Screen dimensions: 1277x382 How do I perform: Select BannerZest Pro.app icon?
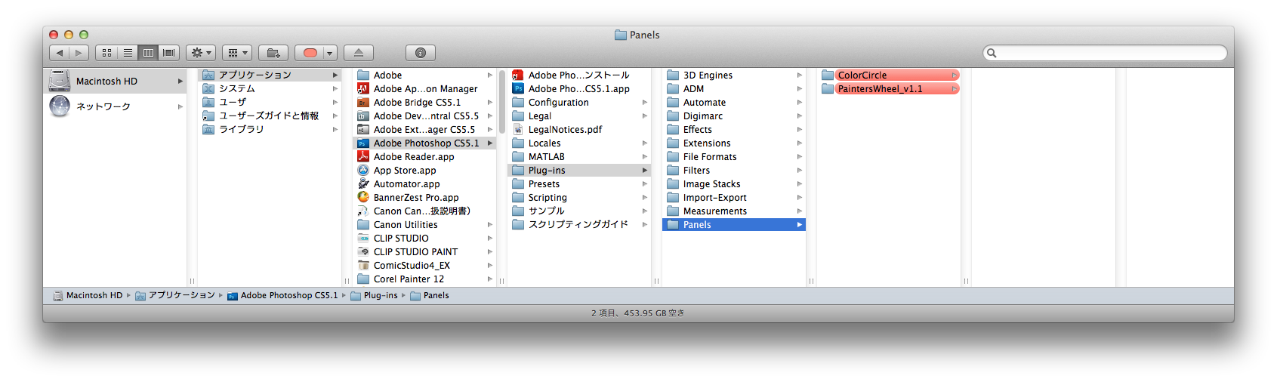click(363, 197)
